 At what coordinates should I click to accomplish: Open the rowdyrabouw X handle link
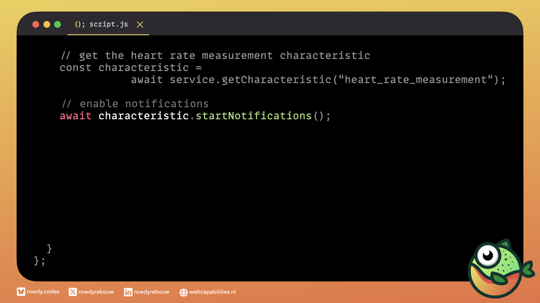click(x=96, y=292)
